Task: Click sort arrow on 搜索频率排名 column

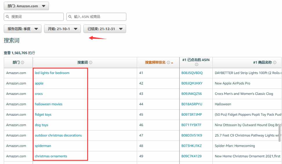Action: pyautogui.click(x=172, y=63)
